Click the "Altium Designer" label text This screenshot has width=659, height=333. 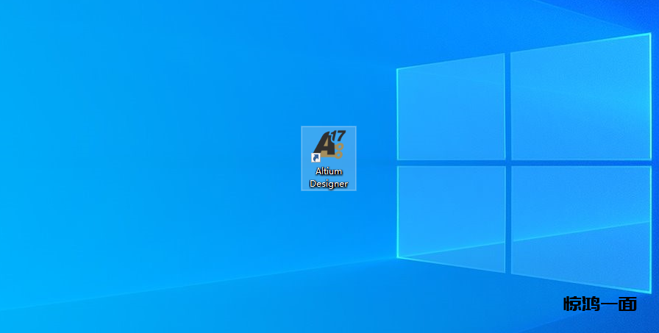(x=329, y=177)
